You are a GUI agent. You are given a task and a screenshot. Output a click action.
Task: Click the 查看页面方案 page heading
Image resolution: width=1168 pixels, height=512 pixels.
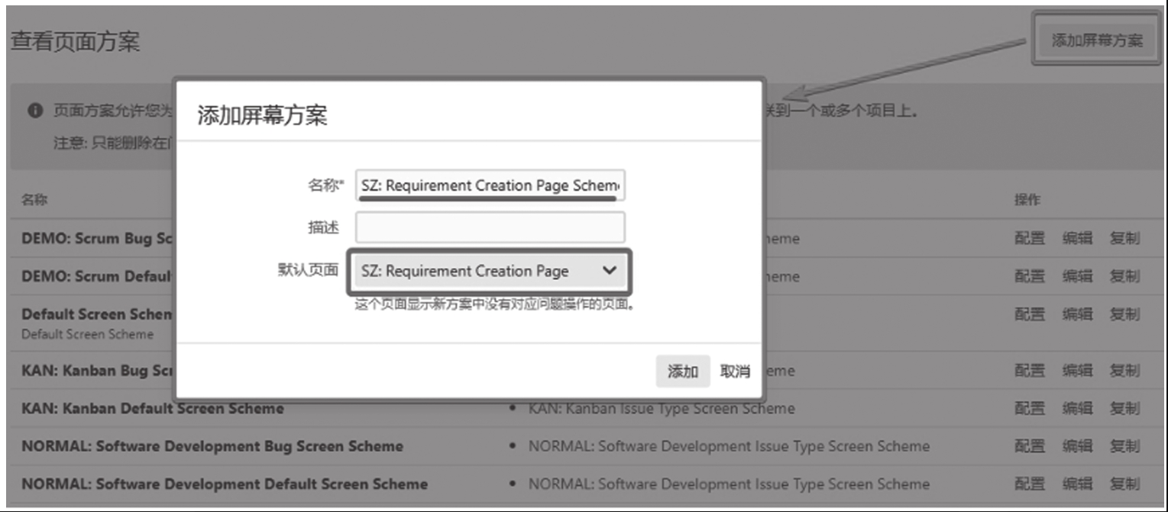pos(75,41)
